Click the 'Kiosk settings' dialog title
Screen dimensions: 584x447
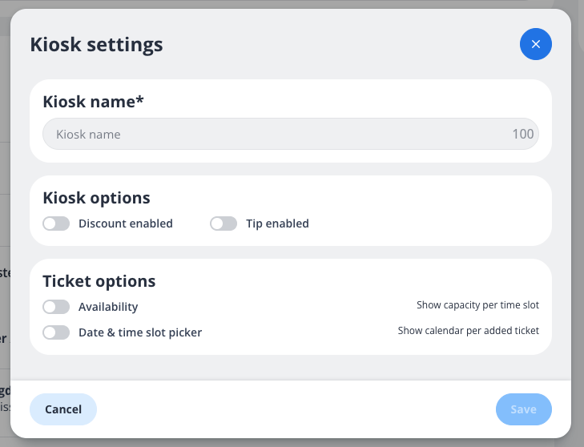tap(96, 44)
